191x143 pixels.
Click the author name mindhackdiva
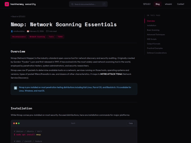pos(19,31)
